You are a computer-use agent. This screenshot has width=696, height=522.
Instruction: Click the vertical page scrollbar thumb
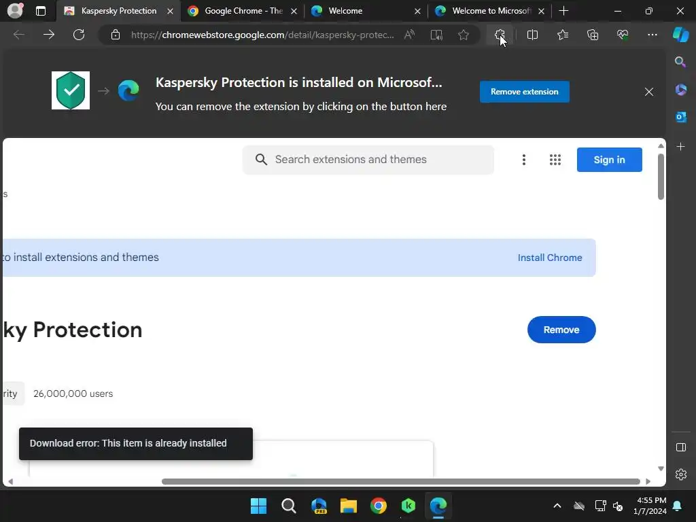click(x=661, y=177)
